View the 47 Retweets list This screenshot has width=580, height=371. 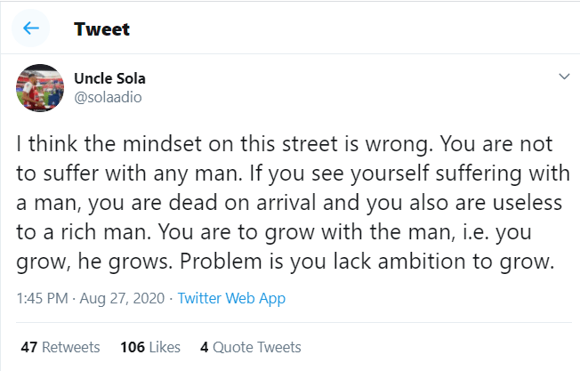[x=60, y=347]
